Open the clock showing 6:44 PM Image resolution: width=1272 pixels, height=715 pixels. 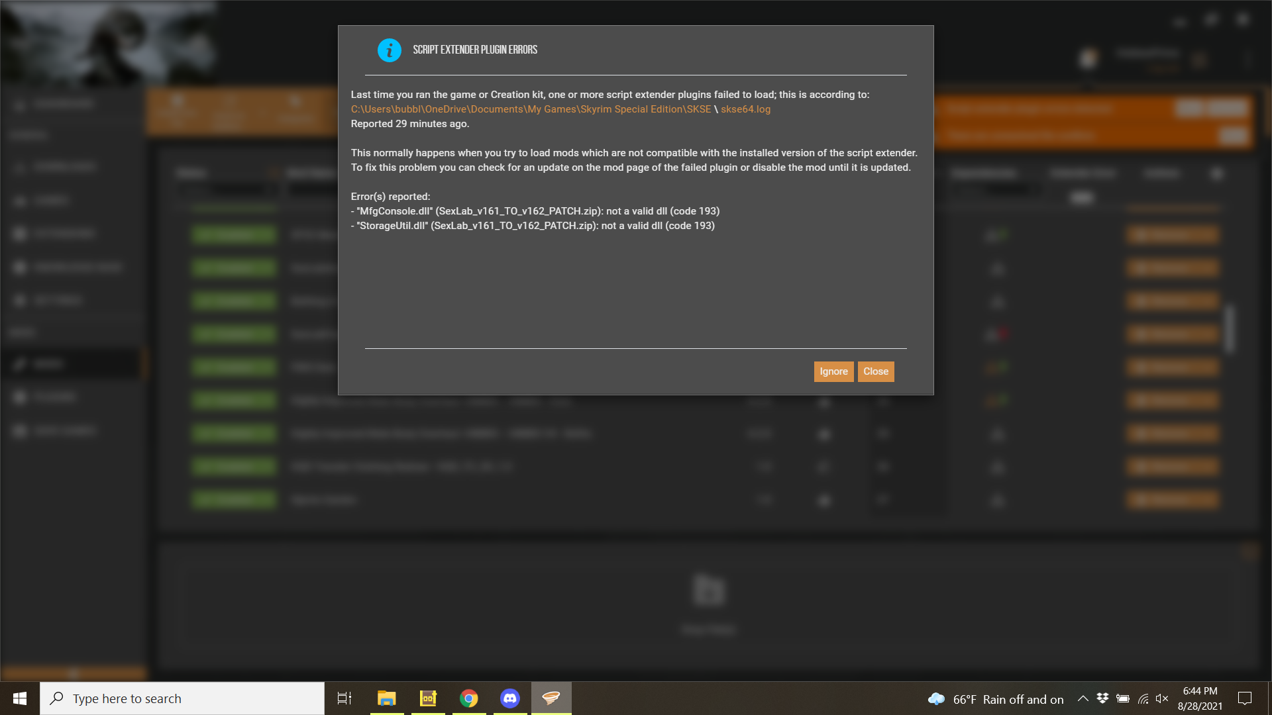click(1200, 698)
